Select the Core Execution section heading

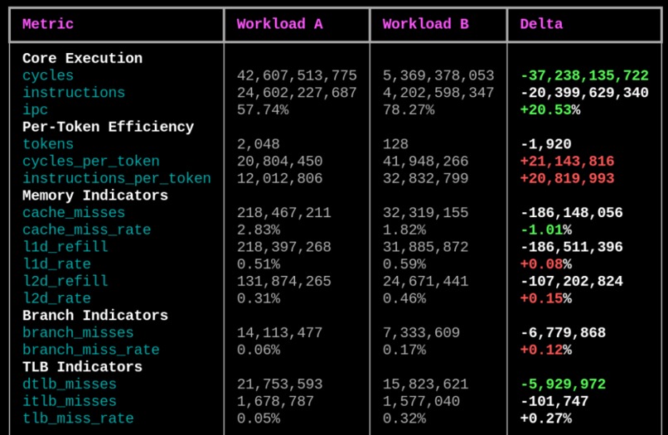pos(82,58)
